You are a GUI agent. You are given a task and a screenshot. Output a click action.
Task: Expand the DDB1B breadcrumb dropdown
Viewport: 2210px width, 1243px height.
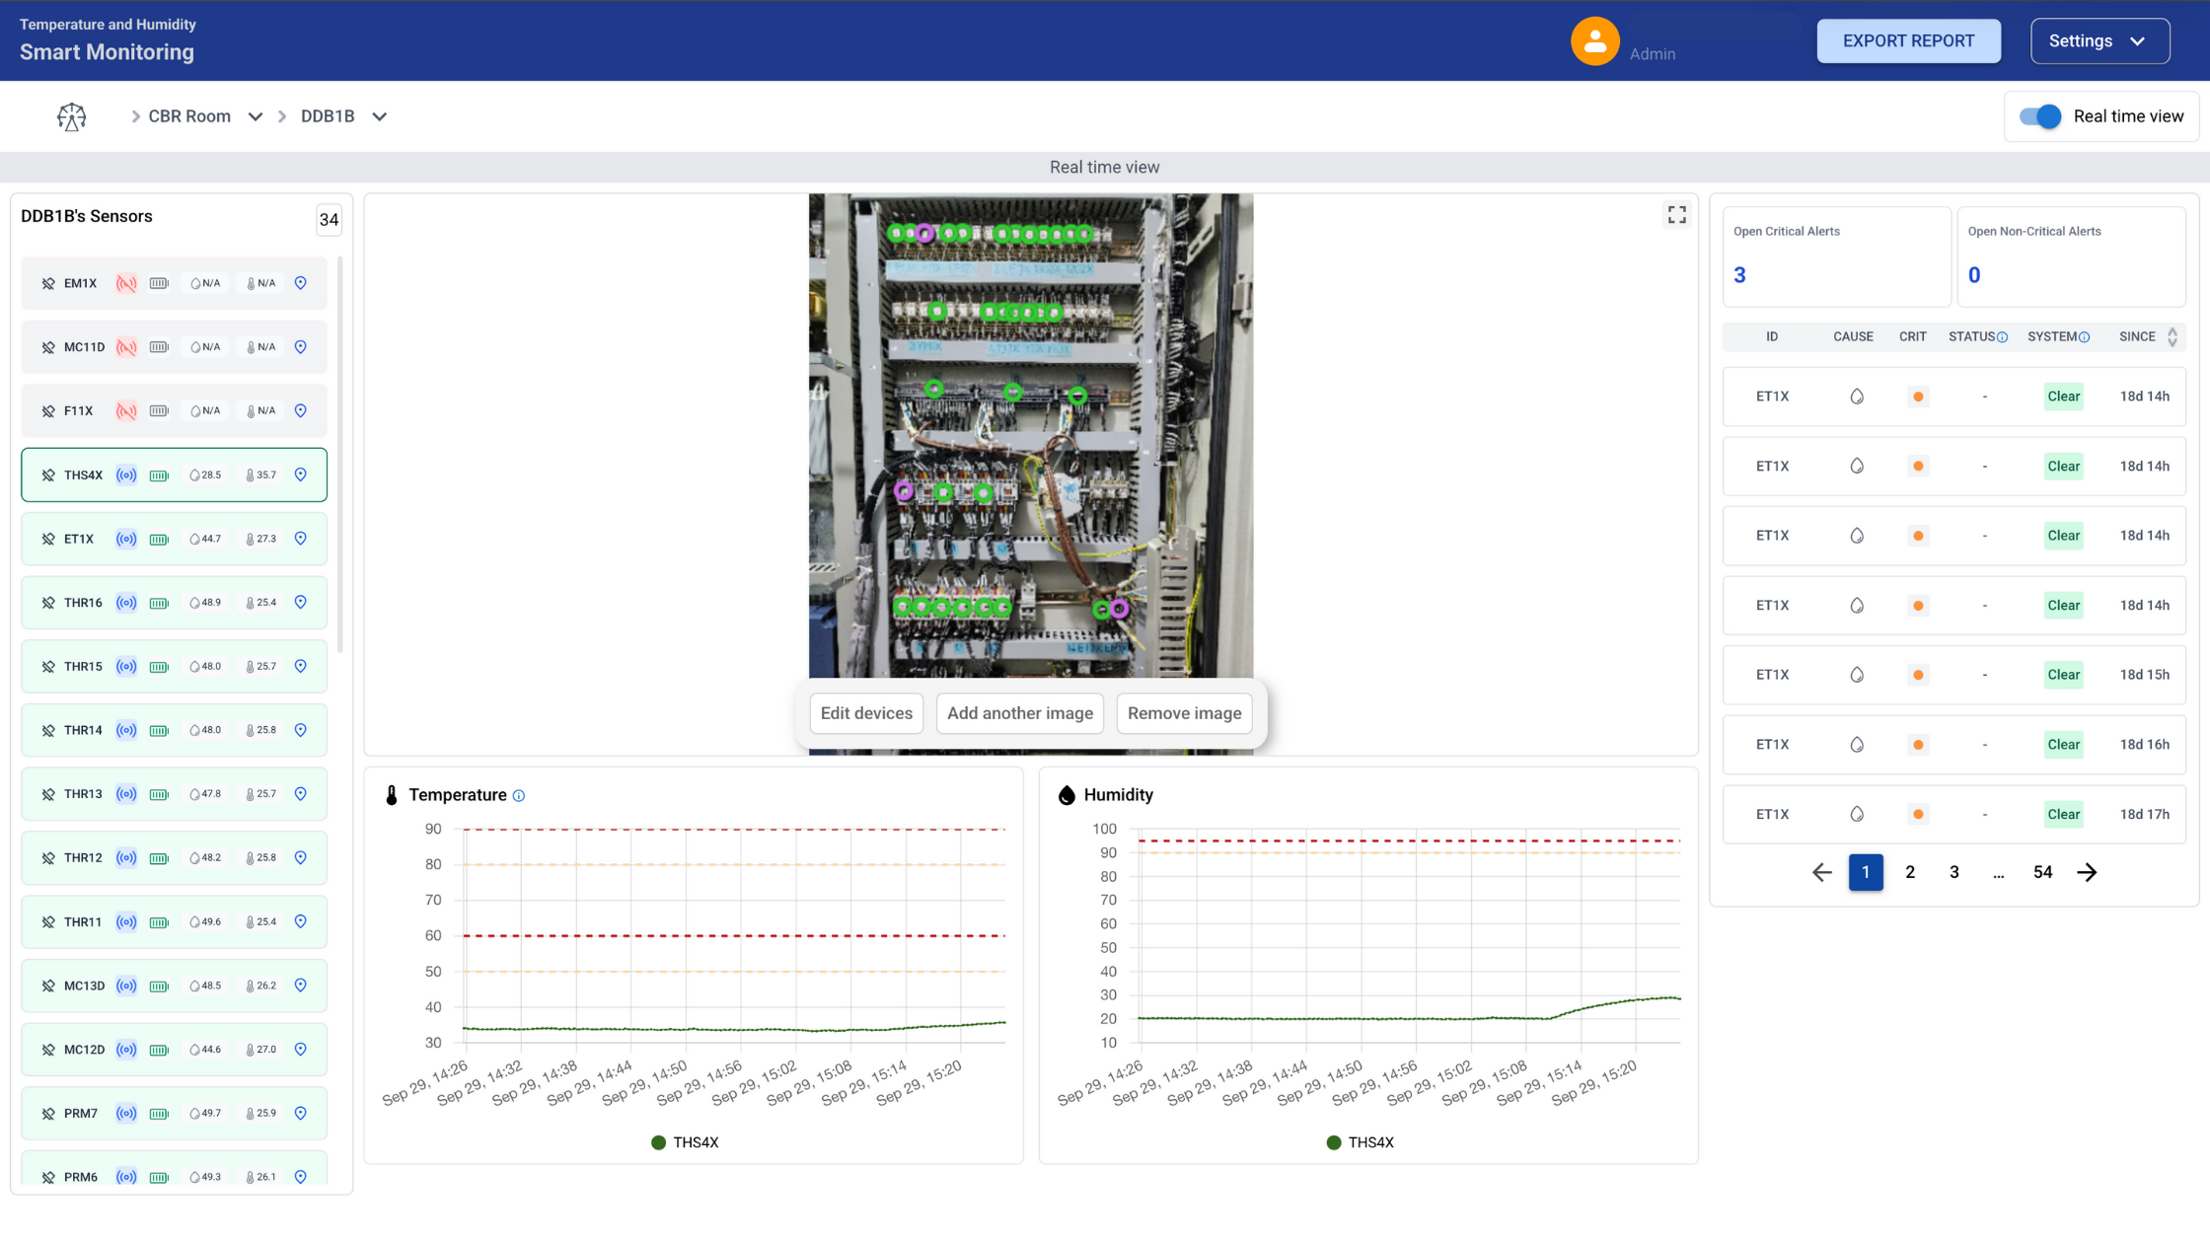[380, 116]
